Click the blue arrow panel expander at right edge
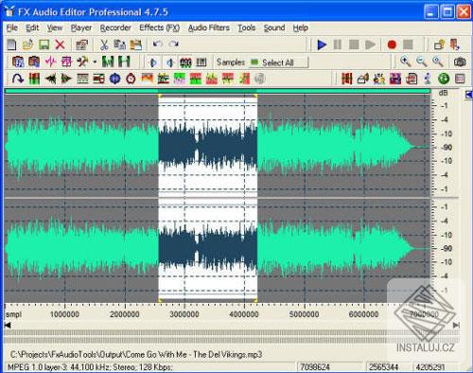Viewport: 473px width, 373px height. pyautogui.click(x=468, y=95)
